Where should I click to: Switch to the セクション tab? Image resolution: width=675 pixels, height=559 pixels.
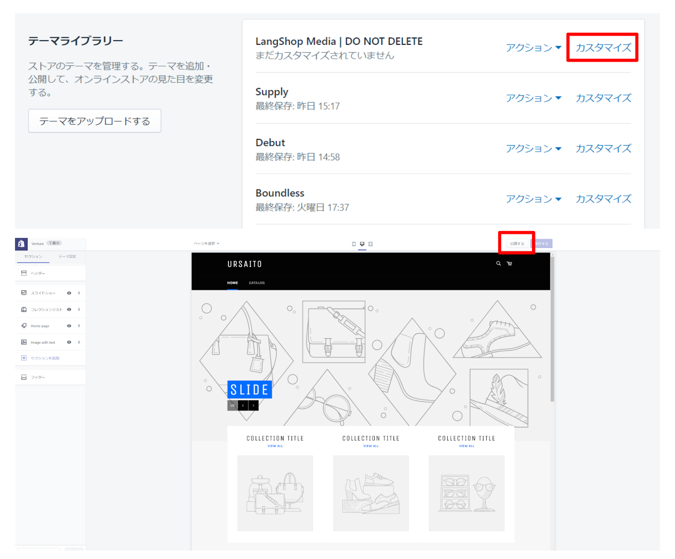click(x=33, y=257)
